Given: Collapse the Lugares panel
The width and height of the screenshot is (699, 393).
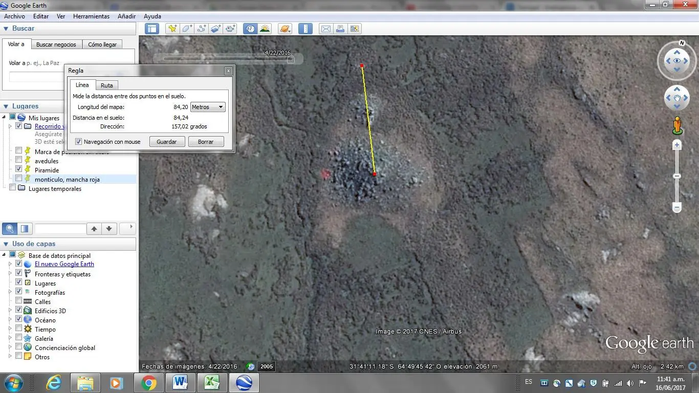Looking at the screenshot, I should (6, 106).
